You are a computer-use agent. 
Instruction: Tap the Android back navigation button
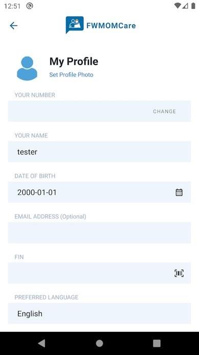pos(41,343)
